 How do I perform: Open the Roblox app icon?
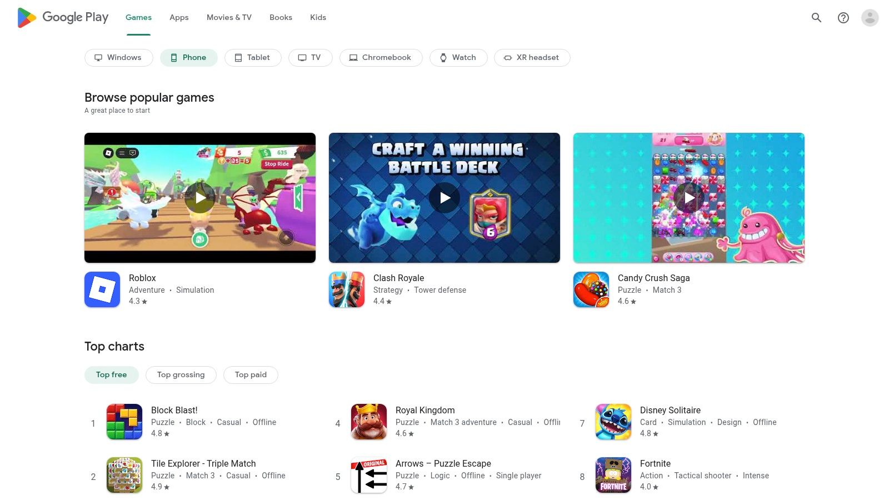(x=102, y=289)
